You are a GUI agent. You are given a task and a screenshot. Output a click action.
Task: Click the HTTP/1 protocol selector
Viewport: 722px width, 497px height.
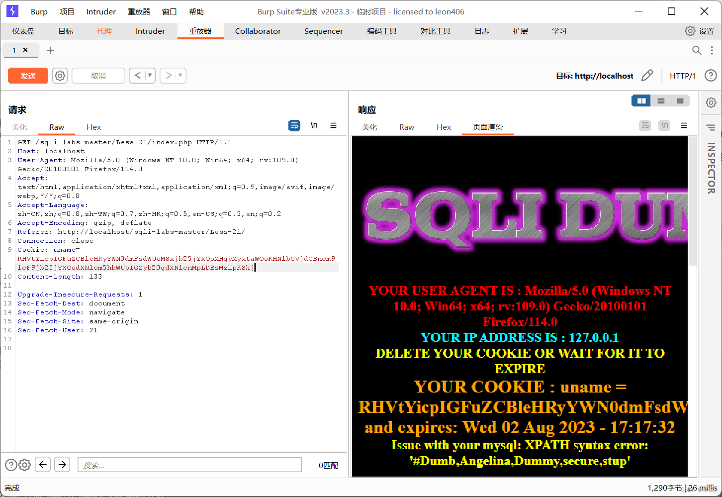point(683,76)
